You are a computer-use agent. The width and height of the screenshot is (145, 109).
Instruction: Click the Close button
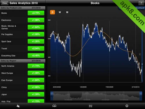point(5,3)
